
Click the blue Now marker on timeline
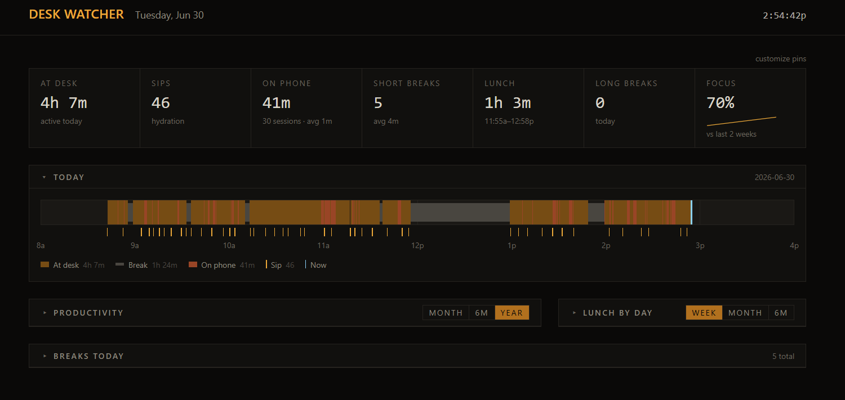coord(691,212)
